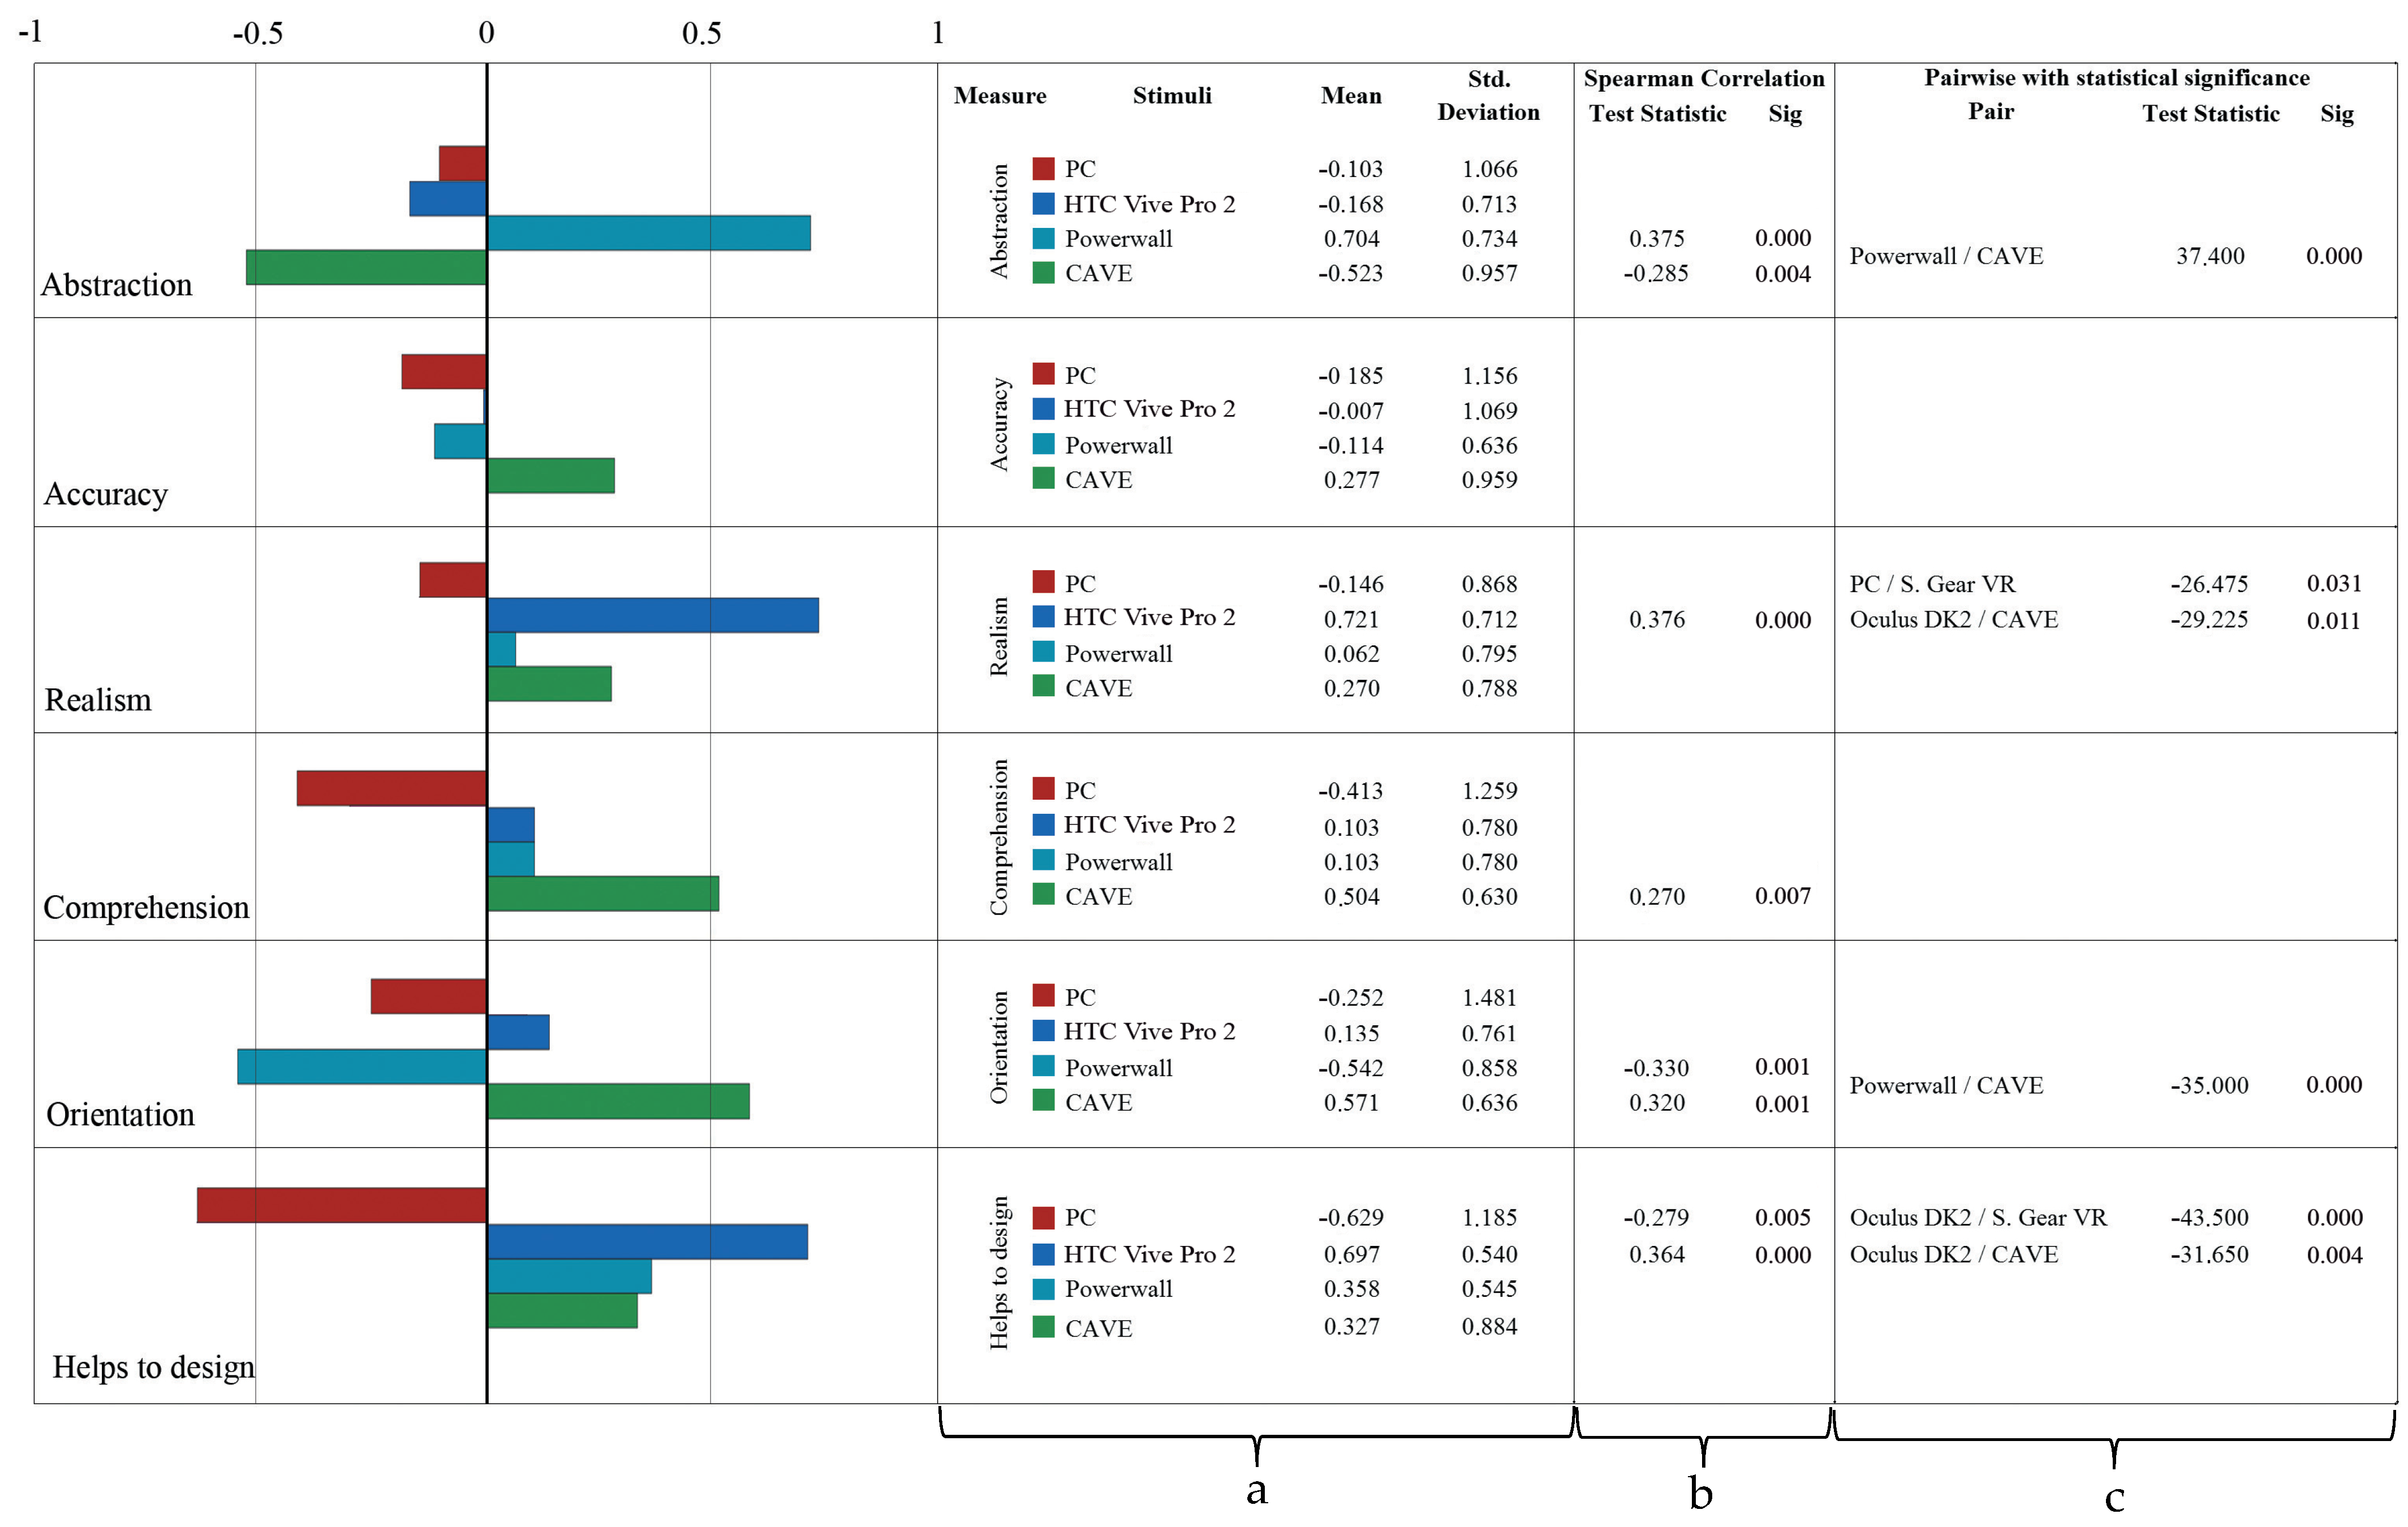Viewport: 2408px width, 1527px height.
Task: Click the Accuracy row label on the chart
Action: point(106,494)
